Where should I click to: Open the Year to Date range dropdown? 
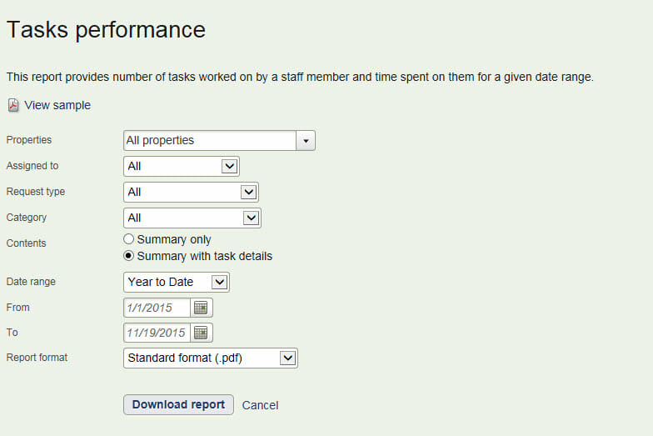177,282
